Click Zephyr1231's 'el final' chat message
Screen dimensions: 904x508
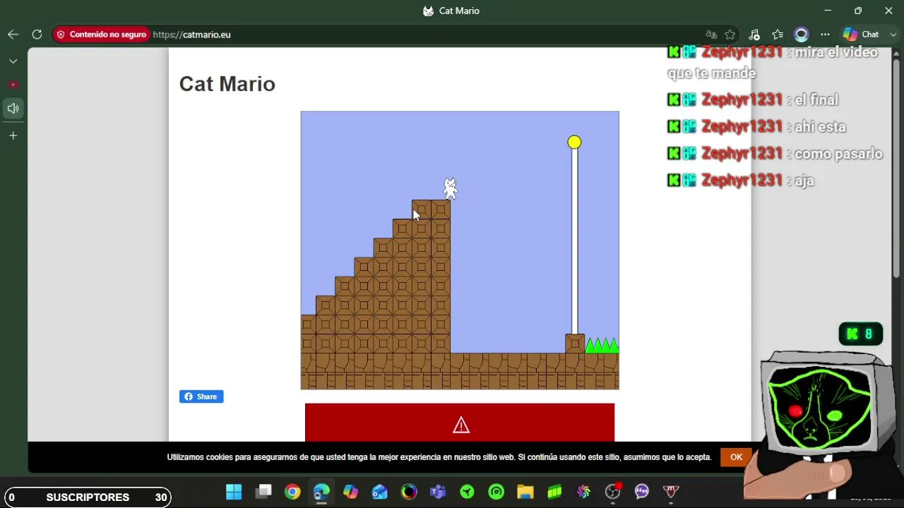click(x=753, y=100)
